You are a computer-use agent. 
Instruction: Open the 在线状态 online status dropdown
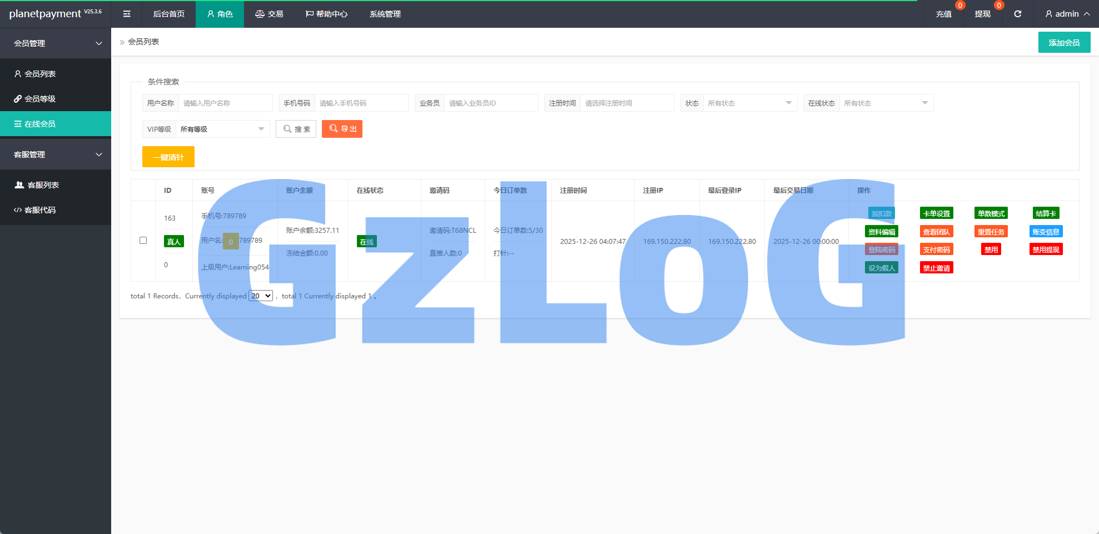pyautogui.click(x=886, y=103)
